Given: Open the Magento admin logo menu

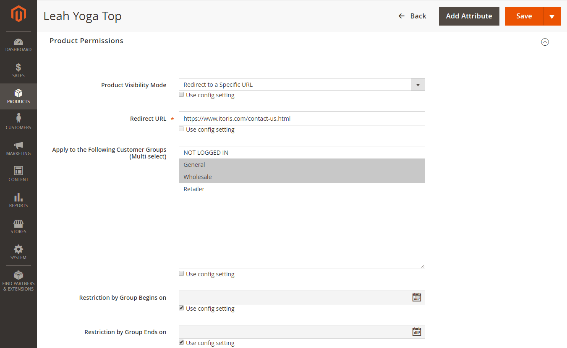Looking at the screenshot, I should (18, 13).
